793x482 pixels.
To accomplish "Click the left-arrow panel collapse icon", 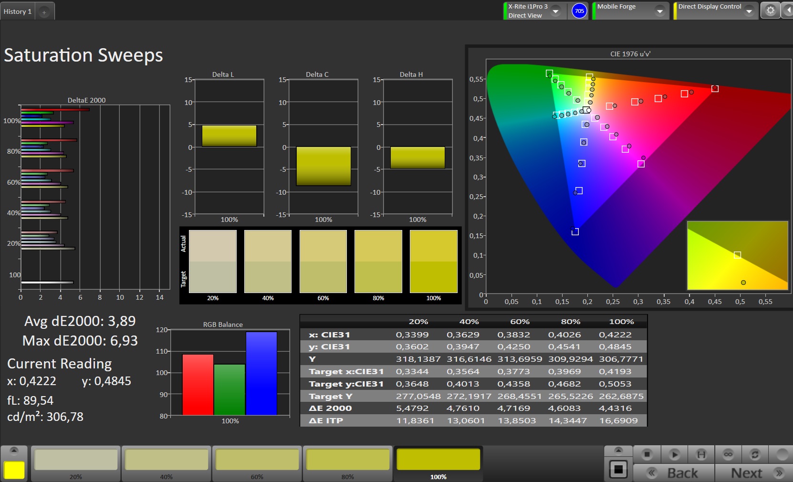I will pyautogui.click(x=787, y=10).
